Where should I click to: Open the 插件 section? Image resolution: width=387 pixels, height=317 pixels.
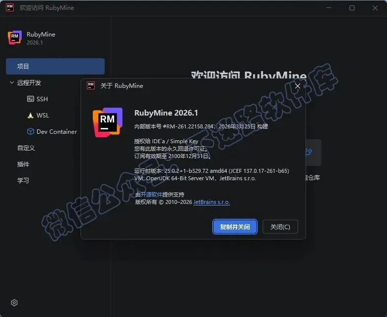pyautogui.click(x=23, y=164)
